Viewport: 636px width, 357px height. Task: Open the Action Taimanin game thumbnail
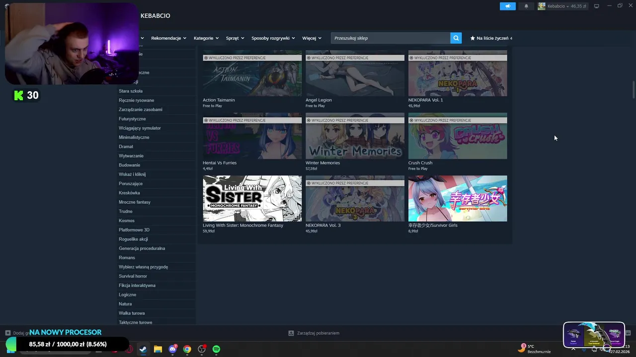tap(252, 73)
